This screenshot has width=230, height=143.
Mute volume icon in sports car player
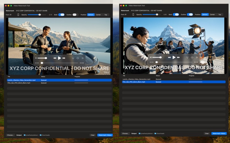(36, 58)
